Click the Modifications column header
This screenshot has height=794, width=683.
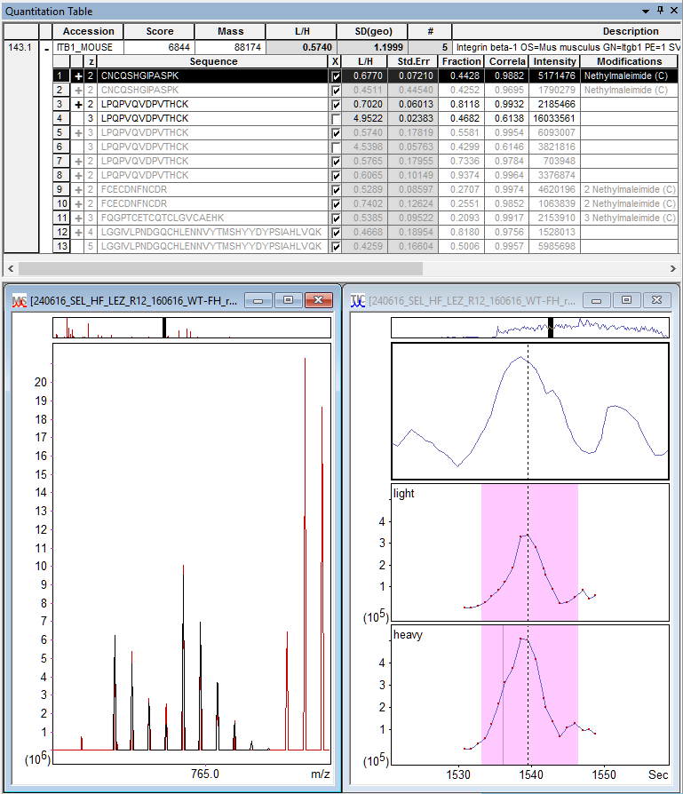tap(629, 61)
